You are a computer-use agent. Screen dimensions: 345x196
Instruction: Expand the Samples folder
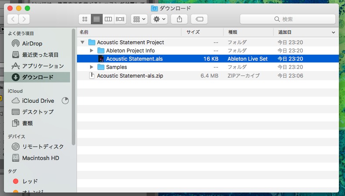[x=91, y=67]
